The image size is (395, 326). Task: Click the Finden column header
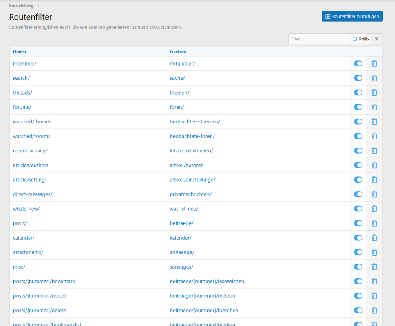[20, 51]
